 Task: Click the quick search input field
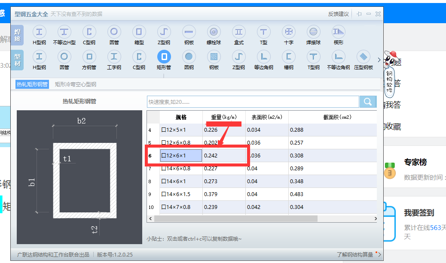253,102
